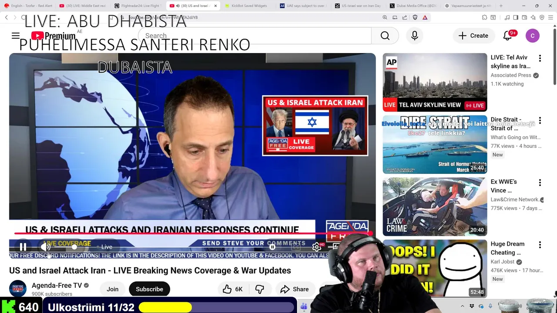Switch to LIVE: Middle East tab

(x=83, y=6)
